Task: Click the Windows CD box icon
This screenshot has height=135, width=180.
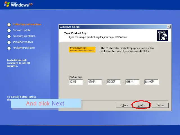Action: [x=163, y=36]
